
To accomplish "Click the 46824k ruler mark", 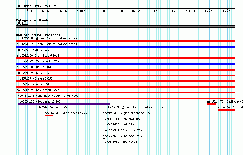I will click(x=209, y=11).
